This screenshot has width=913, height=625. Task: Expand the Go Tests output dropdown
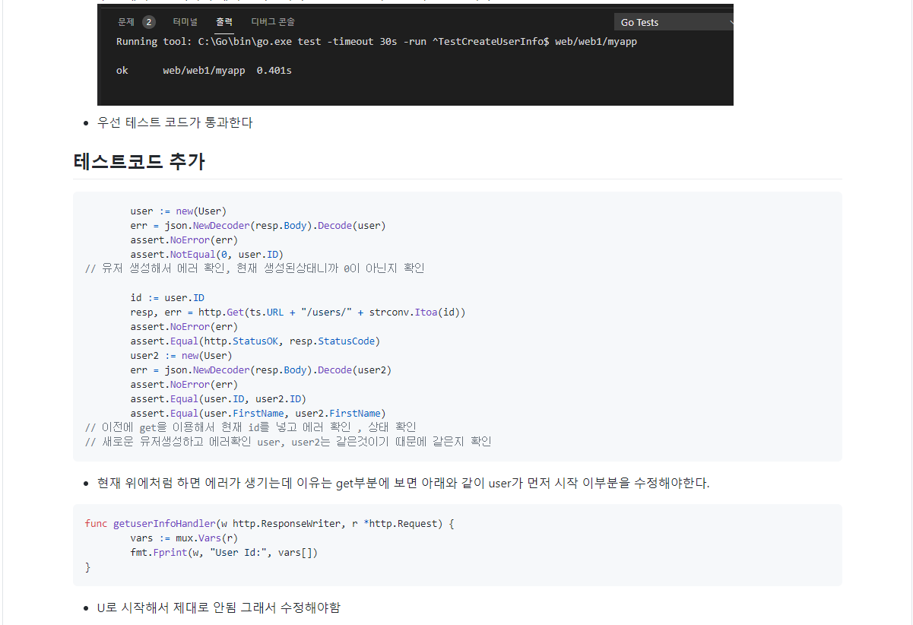pyautogui.click(x=674, y=22)
